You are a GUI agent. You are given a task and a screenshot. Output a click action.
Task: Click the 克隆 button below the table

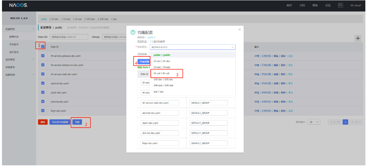77,122
